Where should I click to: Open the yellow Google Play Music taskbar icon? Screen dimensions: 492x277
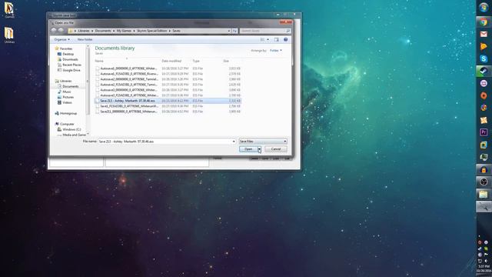(484, 46)
